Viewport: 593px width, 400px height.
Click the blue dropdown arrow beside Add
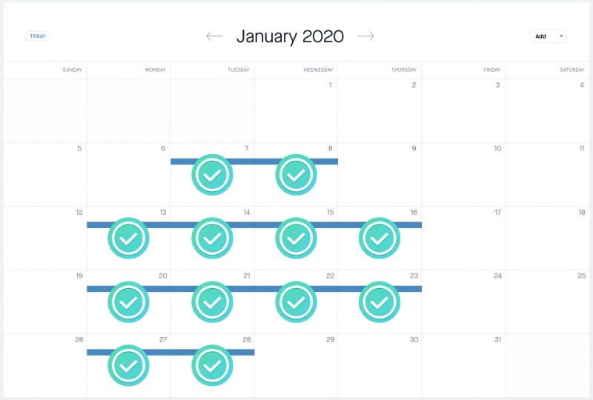[561, 36]
